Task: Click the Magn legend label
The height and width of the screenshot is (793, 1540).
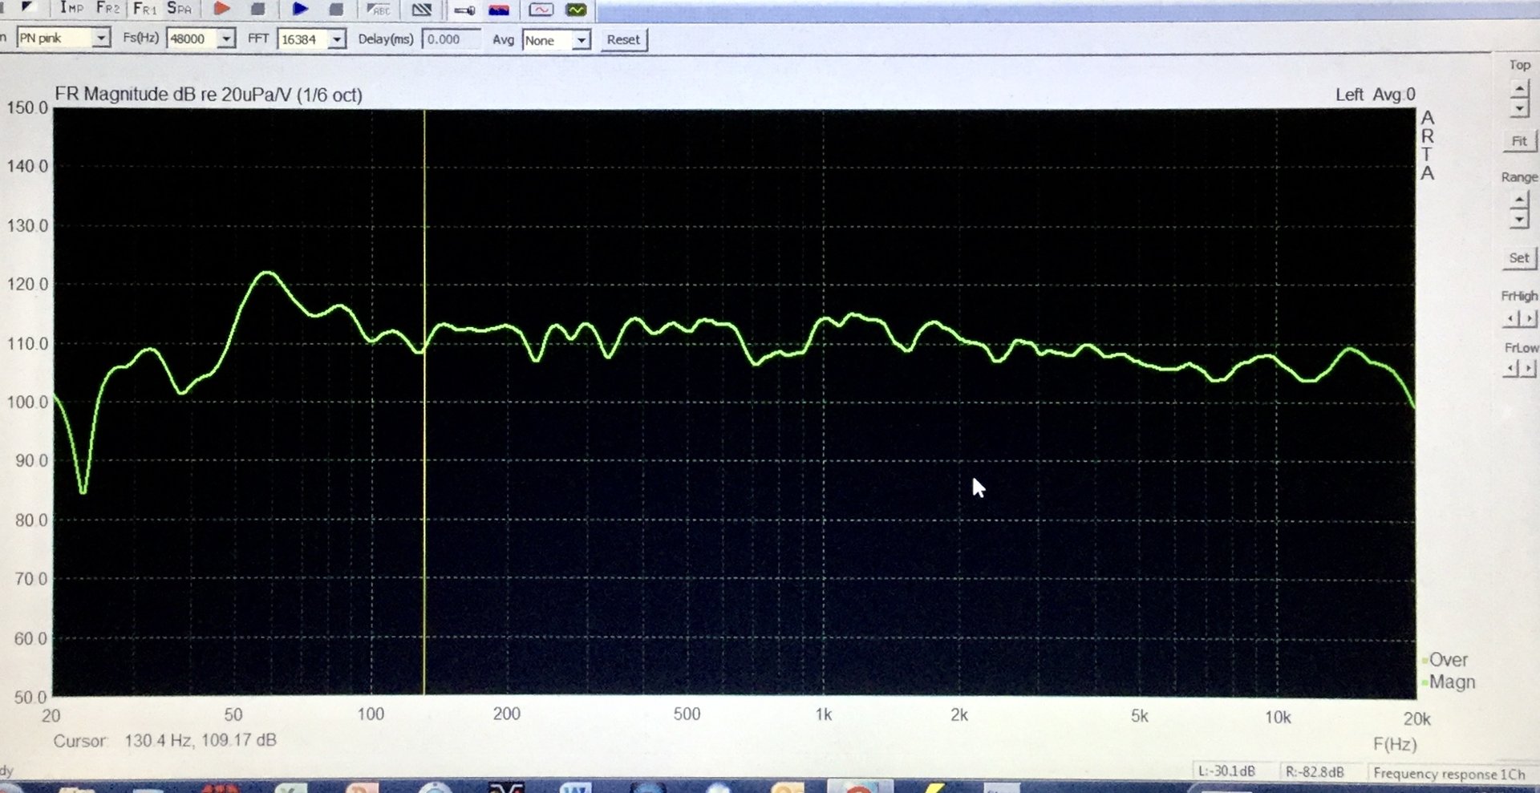Action: coord(1452,682)
